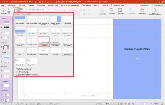Viewport: 165px width, 105px height.
Task: Click the Cut scissors icon
Action: (x=9, y=9)
